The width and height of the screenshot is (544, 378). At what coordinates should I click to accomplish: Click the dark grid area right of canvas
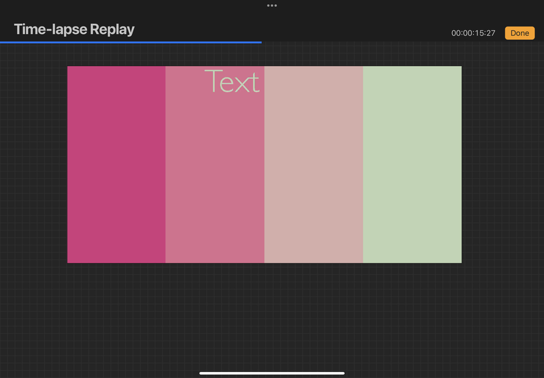pyautogui.click(x=502, y=170)
